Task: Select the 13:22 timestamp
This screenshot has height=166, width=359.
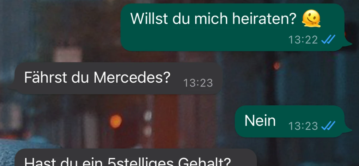Action: coord(303,40)
